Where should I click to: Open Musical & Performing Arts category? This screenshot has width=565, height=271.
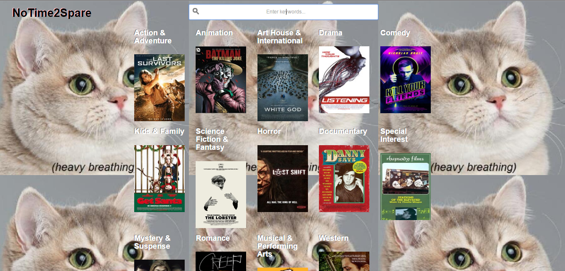[x=277, y=246]
